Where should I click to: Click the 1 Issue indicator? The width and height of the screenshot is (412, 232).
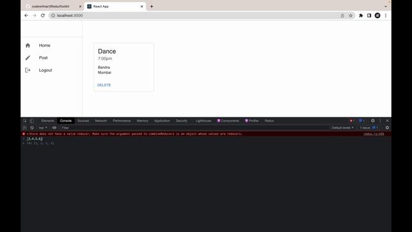click(x=369, y=128)
